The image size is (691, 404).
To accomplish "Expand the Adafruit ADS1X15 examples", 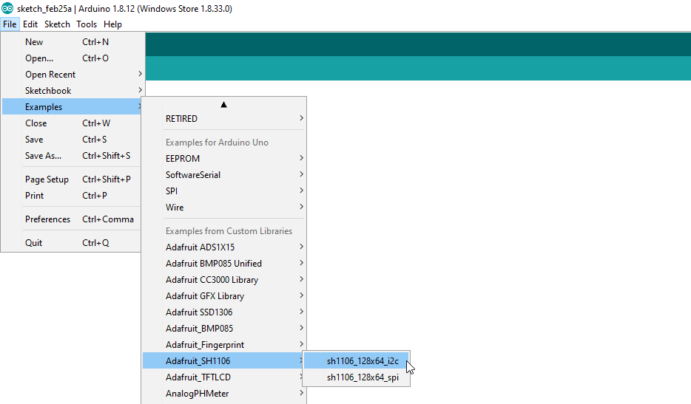I will pos(224,247).
